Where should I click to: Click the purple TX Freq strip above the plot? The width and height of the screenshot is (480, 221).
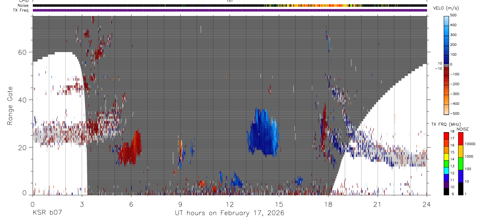[229, 10]
